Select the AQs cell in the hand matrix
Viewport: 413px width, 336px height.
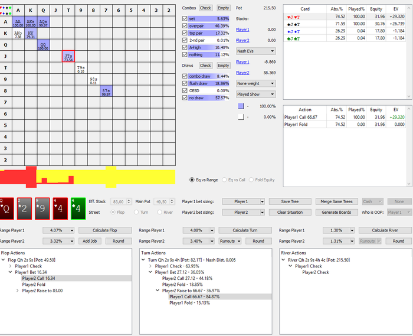(x=43, y=22)
